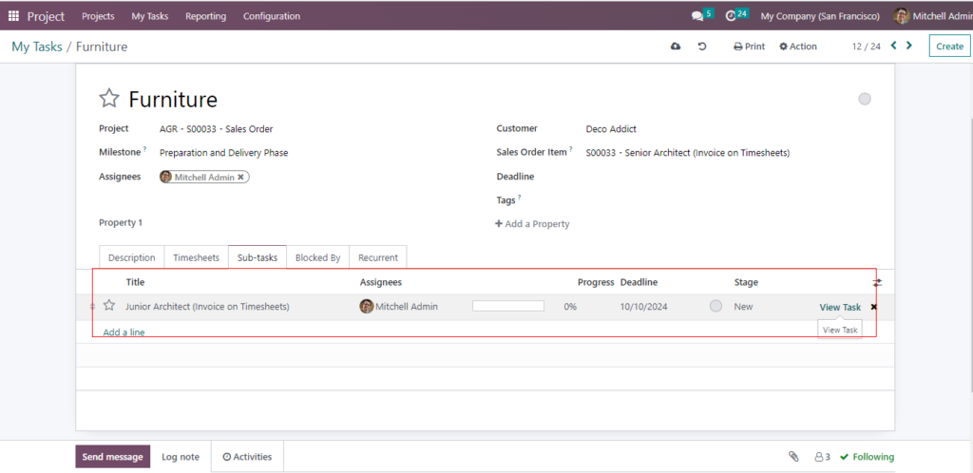Click the sub-task progress bar

(508, 306)
